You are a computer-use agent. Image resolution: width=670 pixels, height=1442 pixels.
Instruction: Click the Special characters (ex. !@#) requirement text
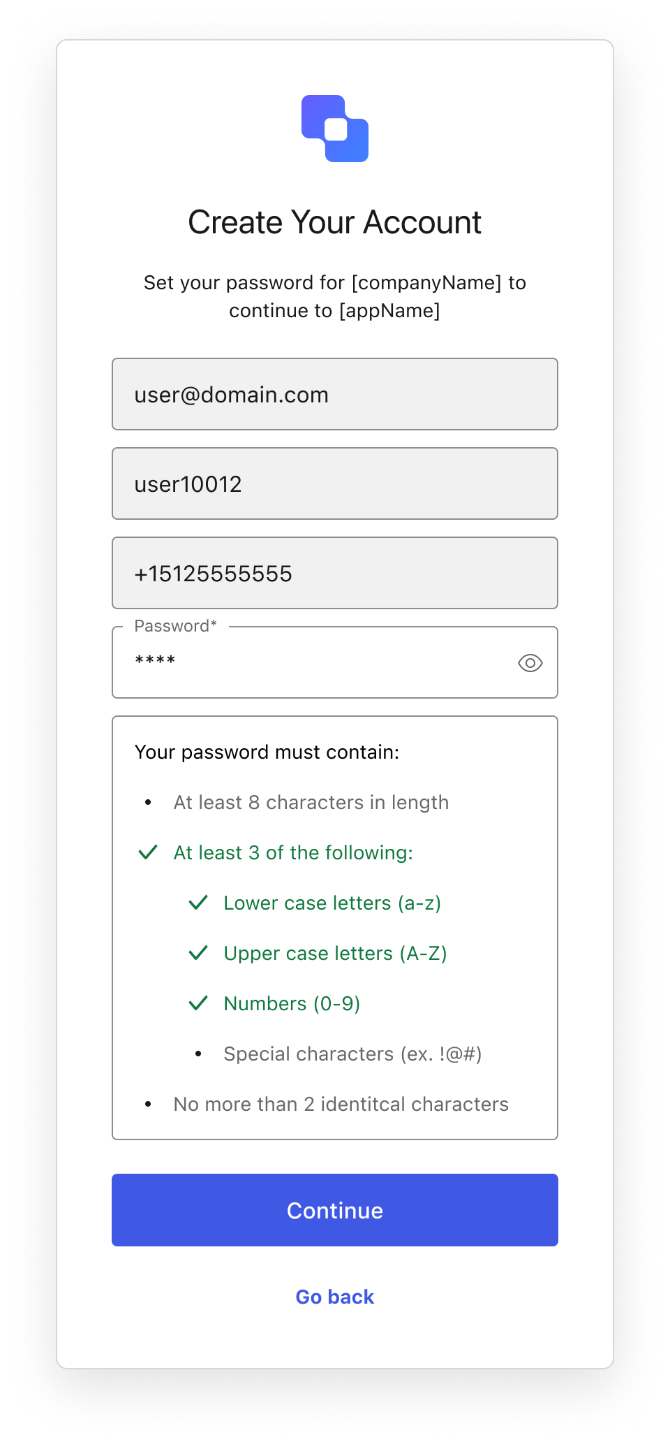coord(352,1054)
